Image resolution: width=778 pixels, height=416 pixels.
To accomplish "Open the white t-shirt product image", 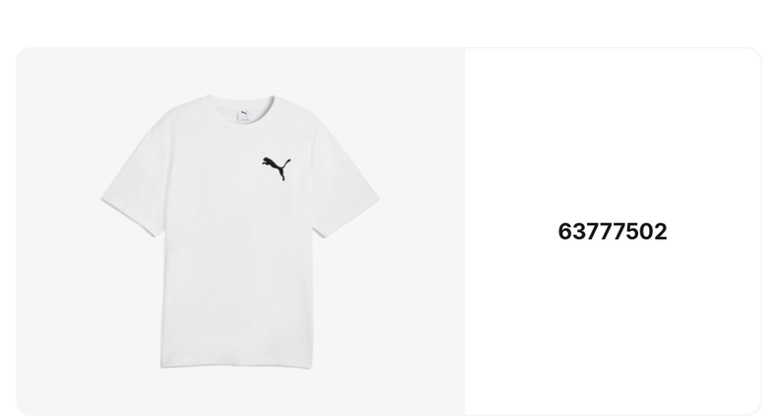I will tap(240, 232).
